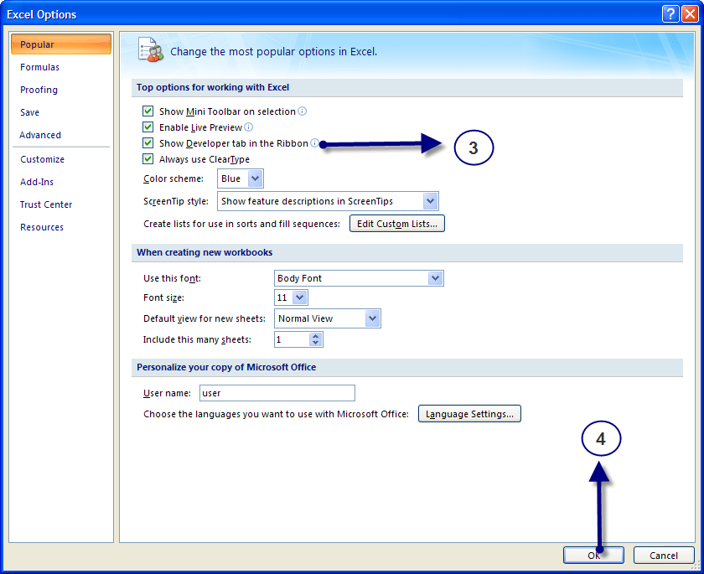Viewport: 704px width, 574px height.
Task: Open the Color scheme dropdown
Action: 256,178
